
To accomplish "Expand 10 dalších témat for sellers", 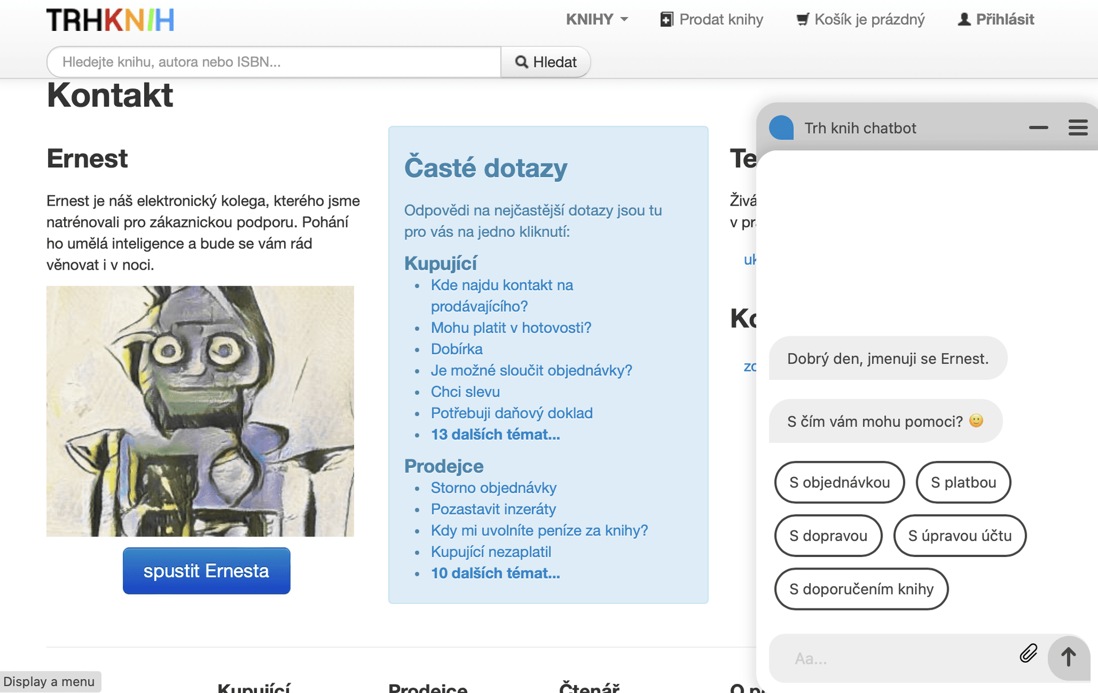I will point(495,574).
